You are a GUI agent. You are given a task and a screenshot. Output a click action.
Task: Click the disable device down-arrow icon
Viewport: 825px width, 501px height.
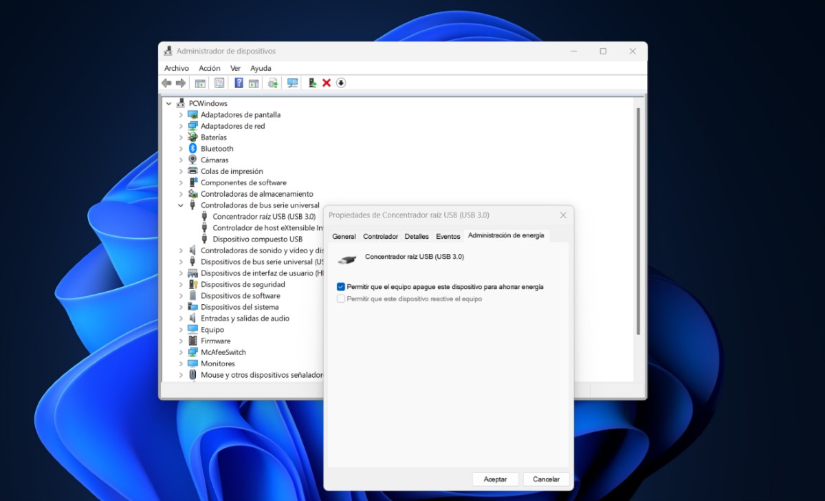click(341, 83)
